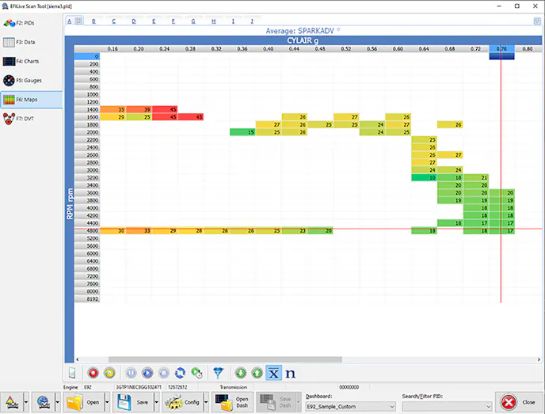Toggle the count (n) display mode
Image resolution: width=545 pixels, height=414 pixels.
click(x=290, y=372)
